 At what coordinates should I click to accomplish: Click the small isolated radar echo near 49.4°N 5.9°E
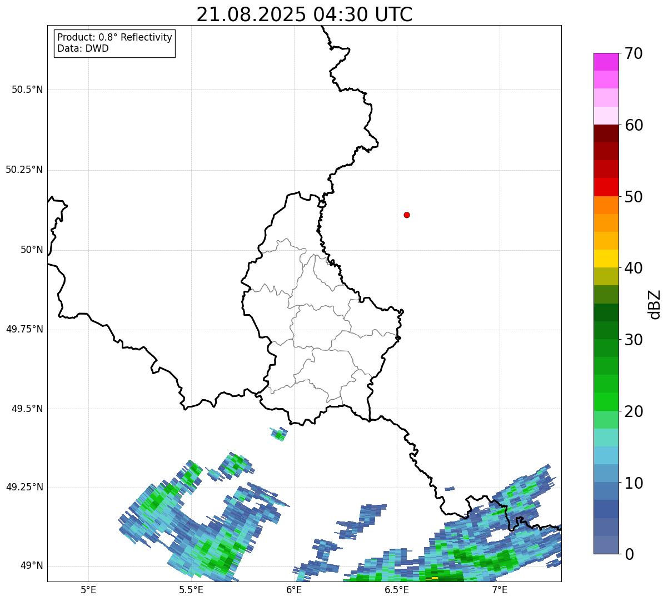click(279, 434)
